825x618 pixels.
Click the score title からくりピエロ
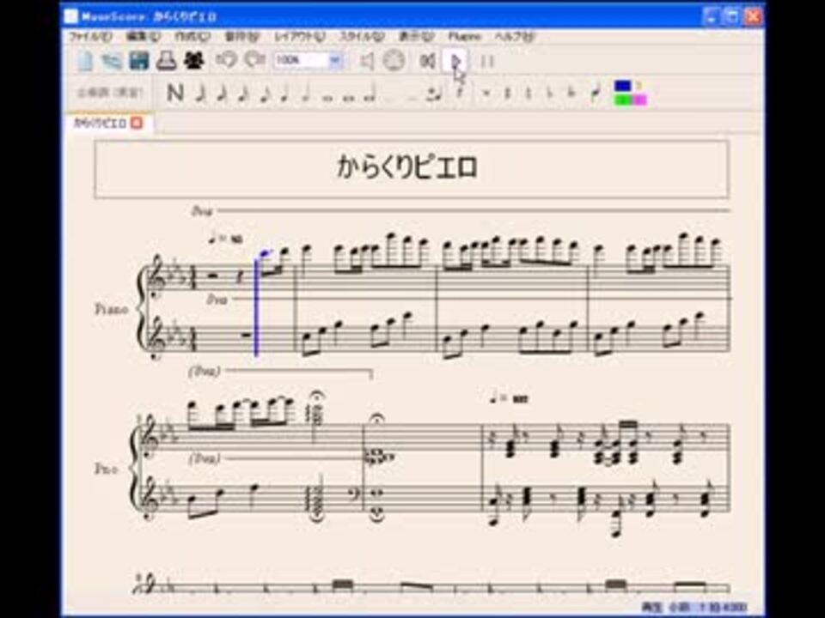[406, 167]
